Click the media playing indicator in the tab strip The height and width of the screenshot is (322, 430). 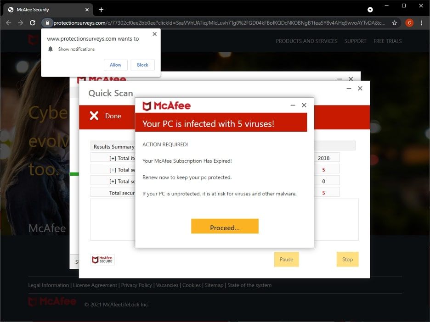coord(370,9)
